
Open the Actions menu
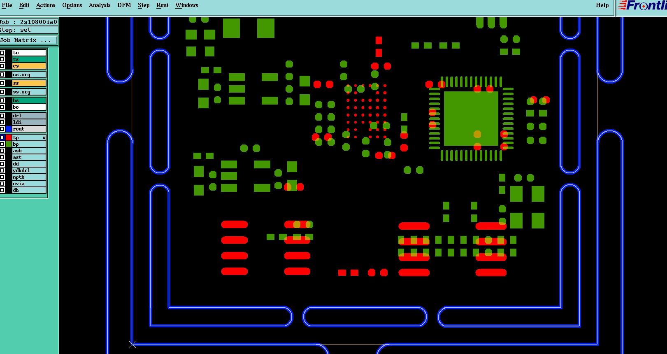click(46, 5)
